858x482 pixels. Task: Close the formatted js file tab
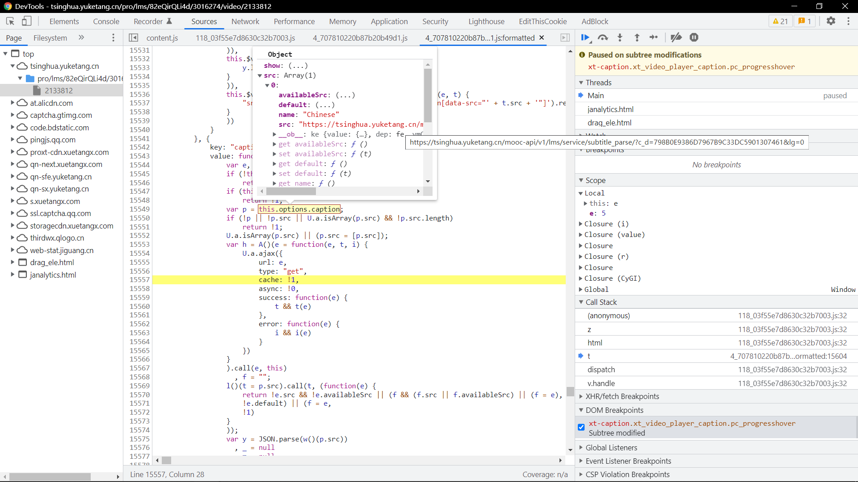[x=542, y=38]
